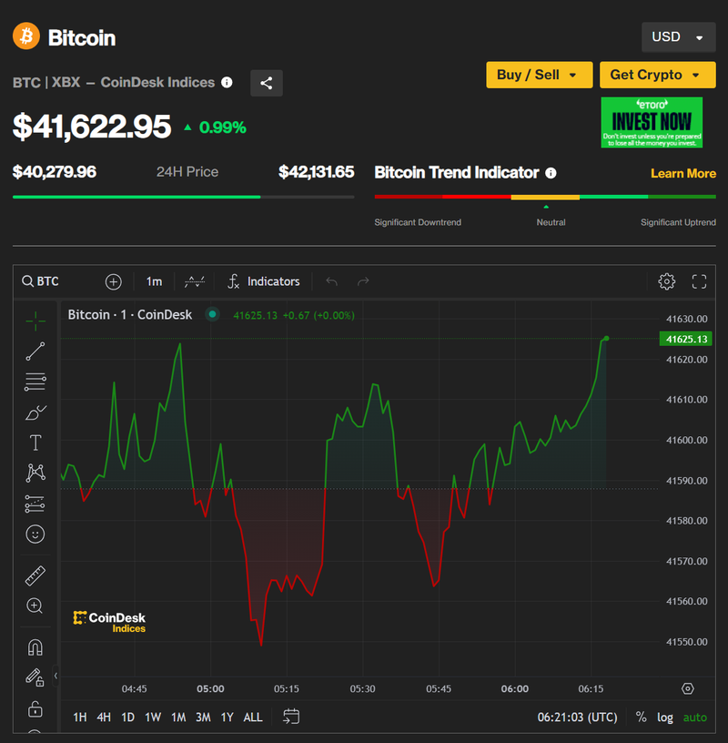Select the text annotation tool

[x=35, y=443]
